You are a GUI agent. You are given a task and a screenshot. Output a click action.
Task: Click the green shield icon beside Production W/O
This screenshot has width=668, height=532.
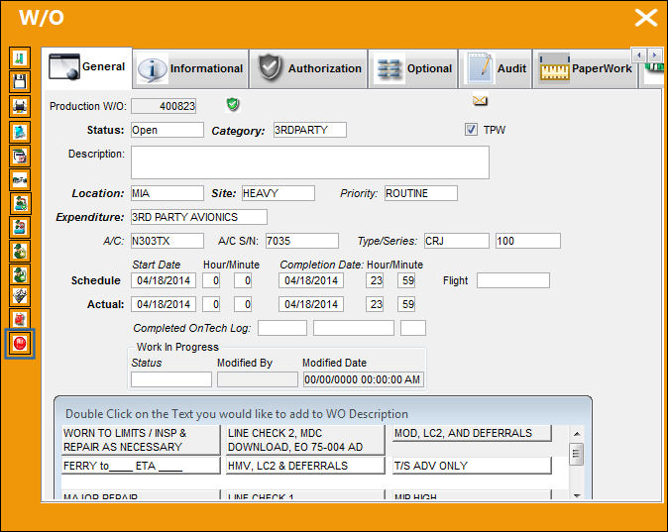click(x=233, y=104)
